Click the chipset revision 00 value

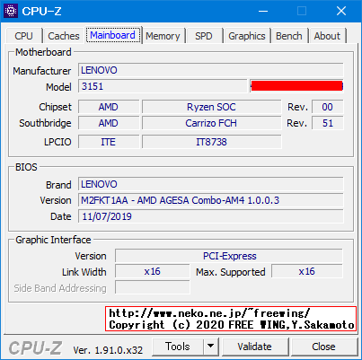tap(328, 107)
